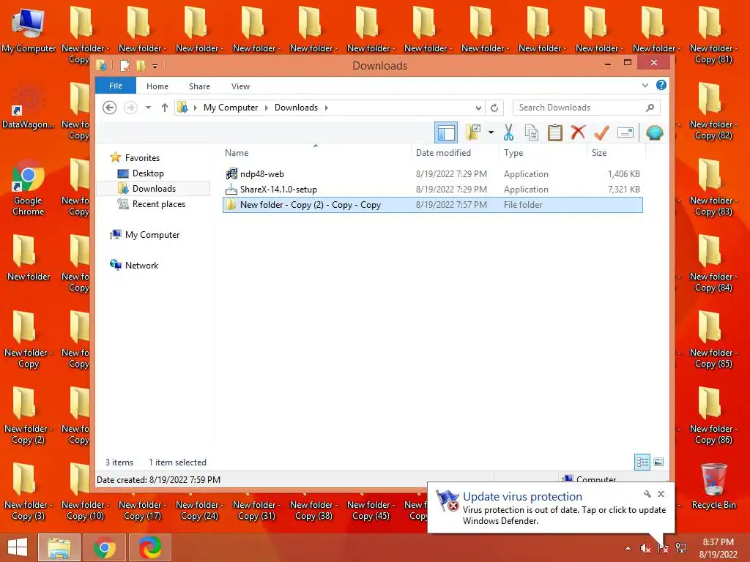Sort by Name column header

click(x=316, y=153)
